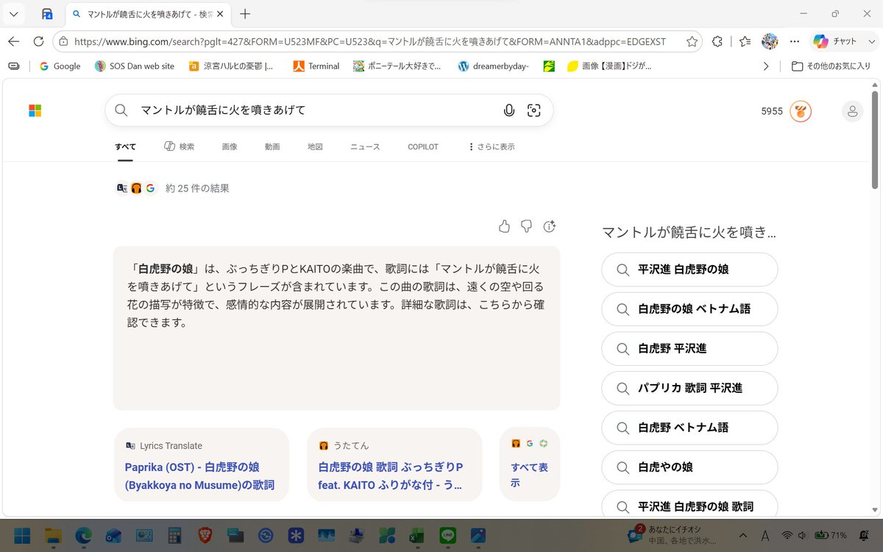Click the account profile icon
Screen dimensions: 883x552
tap(852, 111)
